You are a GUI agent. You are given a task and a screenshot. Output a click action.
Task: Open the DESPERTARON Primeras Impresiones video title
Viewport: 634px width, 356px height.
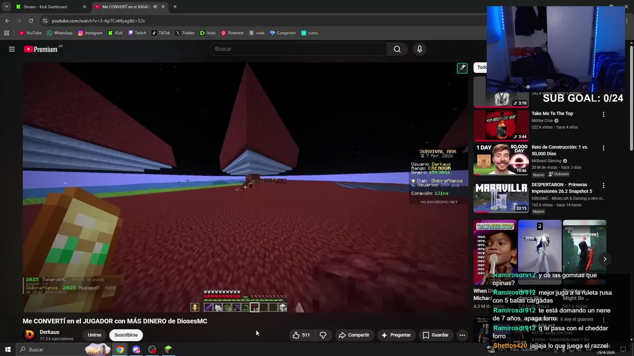[562, 188]
